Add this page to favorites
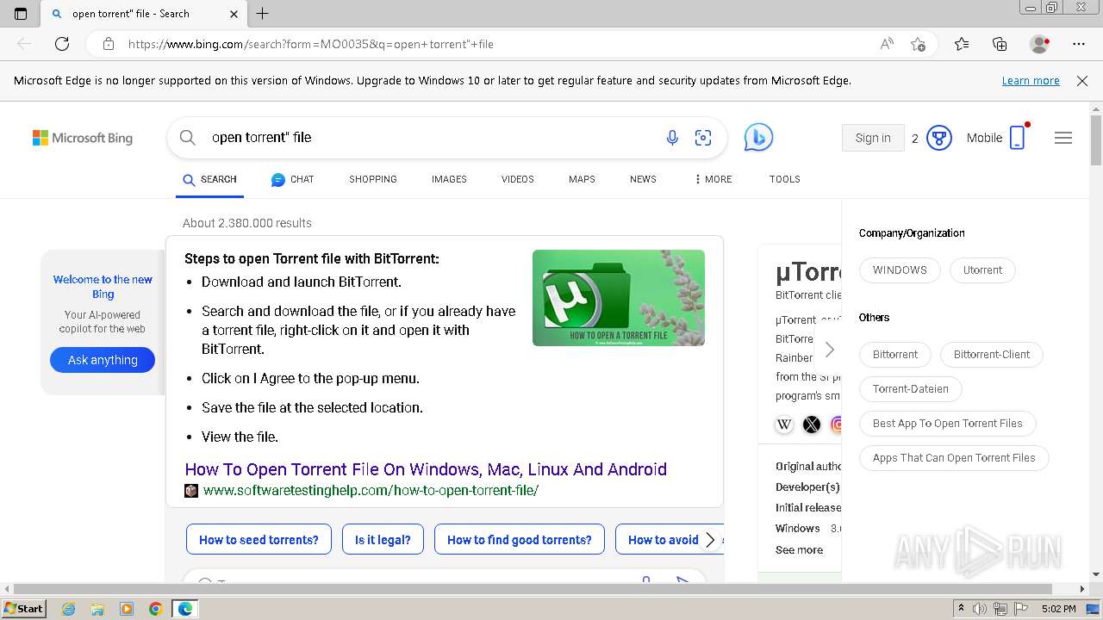This screenshot has height=620, width=1103. 919,44
